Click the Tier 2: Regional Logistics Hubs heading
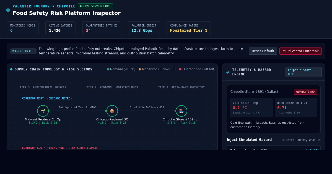 click(x=112, y=88)
